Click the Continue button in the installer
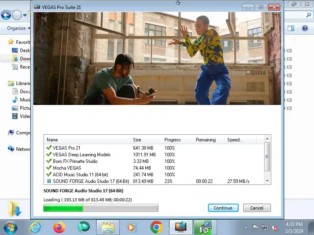The height and width of the screenshot is (235, 314). pyautogui.click(x=223, y=208)
